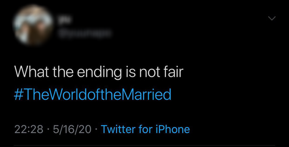Click the "#" symbol starting the hashtag
This screenshot has width=289, height=147.
[18, 94]
